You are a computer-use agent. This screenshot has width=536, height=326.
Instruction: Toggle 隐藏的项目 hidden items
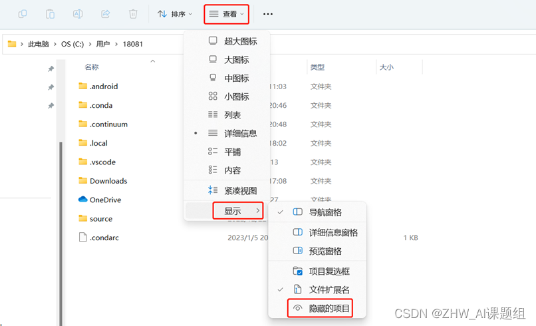click(x=320, y=309)
